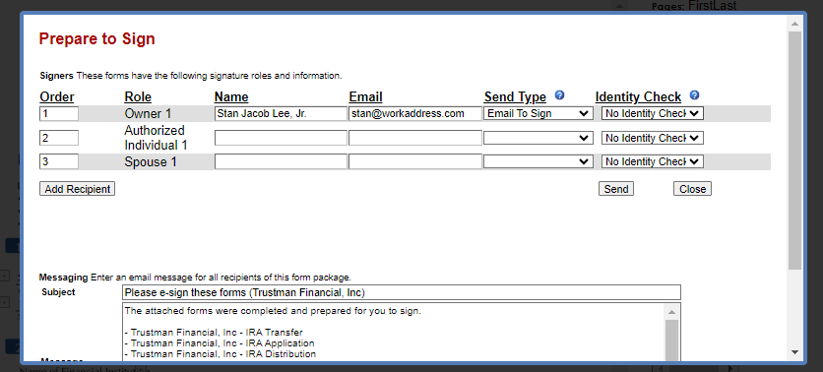The width and height of the screenshot is (823, 372).
Task: Open Send Type dropdown for Owner 1
Action: pyautogui.click(x=538, y=113)
